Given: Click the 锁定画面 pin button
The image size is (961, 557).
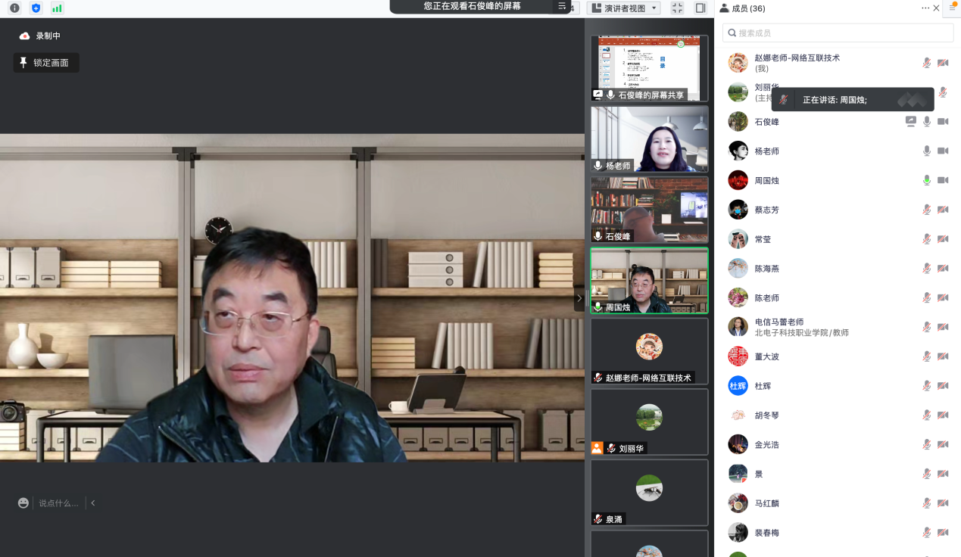Looking at the screenshot, I should 45,63.
